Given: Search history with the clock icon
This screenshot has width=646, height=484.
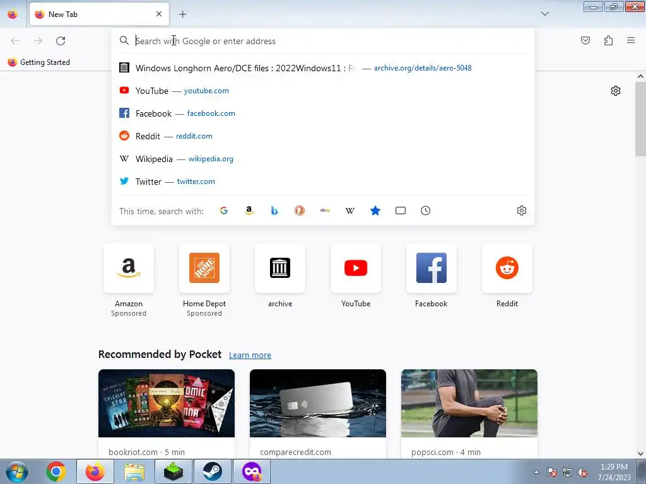Looking at the screenshot, I should 426,210.
